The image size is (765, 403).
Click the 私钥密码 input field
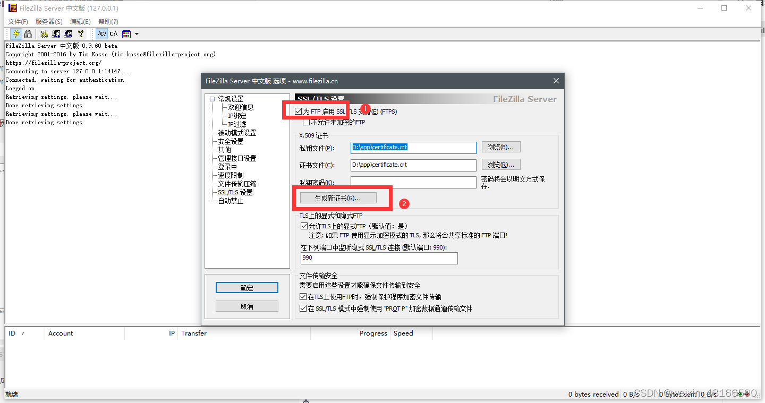tap(413, 182)
